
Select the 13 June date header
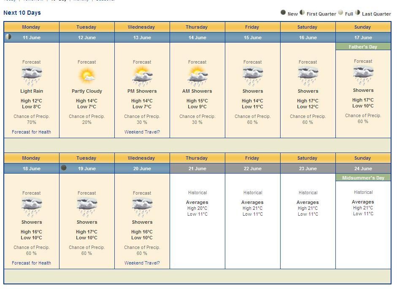tap(142, 37)
